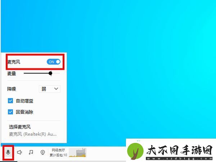This screenshot has height=162, width=216.
Task: Click the 降噪 label text
Action: click(12, 89)
